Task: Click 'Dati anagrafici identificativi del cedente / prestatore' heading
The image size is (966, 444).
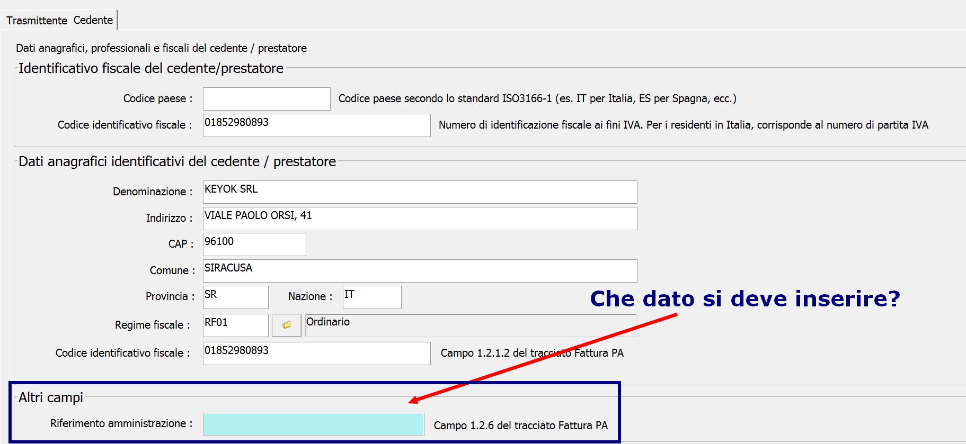Action: click(177, 161)
